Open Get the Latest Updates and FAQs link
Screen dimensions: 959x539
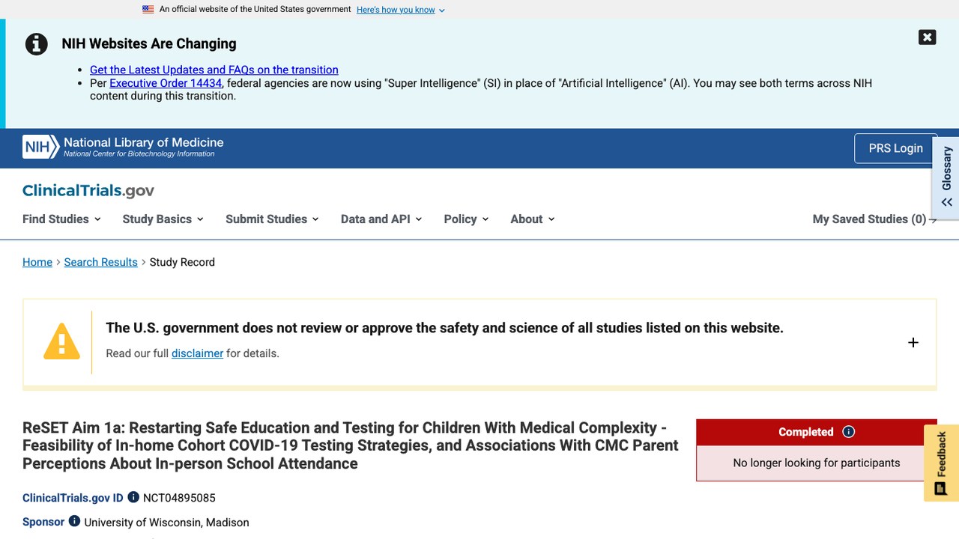click(x=214, y=70)
